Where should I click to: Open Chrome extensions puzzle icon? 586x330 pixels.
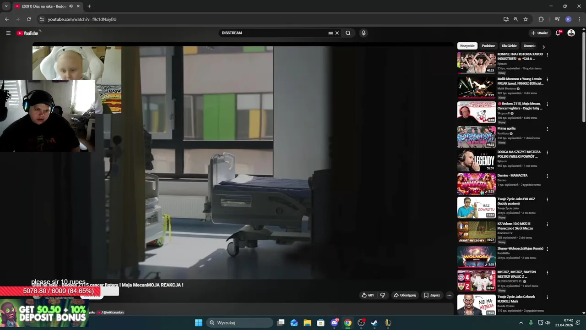point(541,19)
